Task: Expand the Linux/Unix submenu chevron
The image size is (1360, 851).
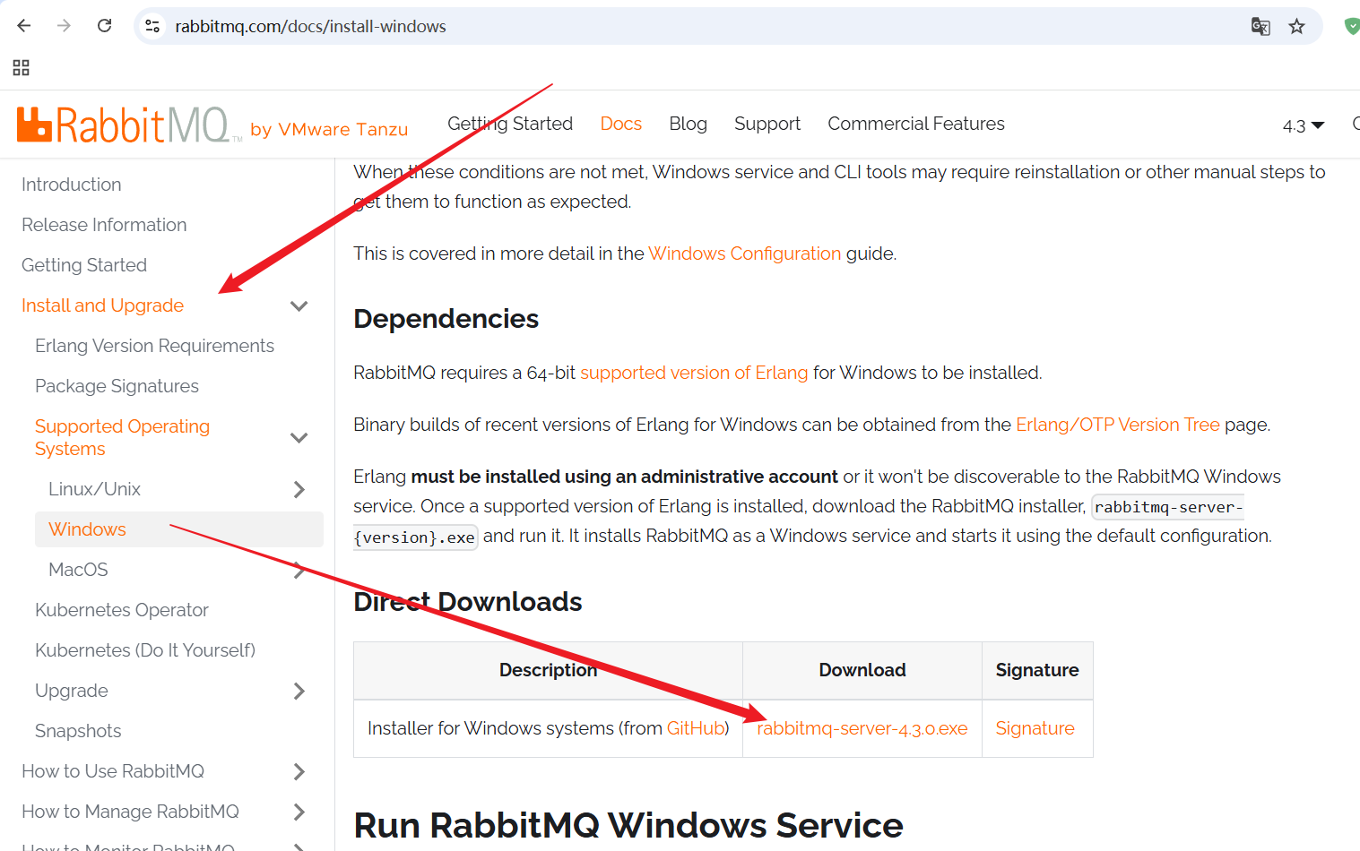Action: tap(299, 489)
